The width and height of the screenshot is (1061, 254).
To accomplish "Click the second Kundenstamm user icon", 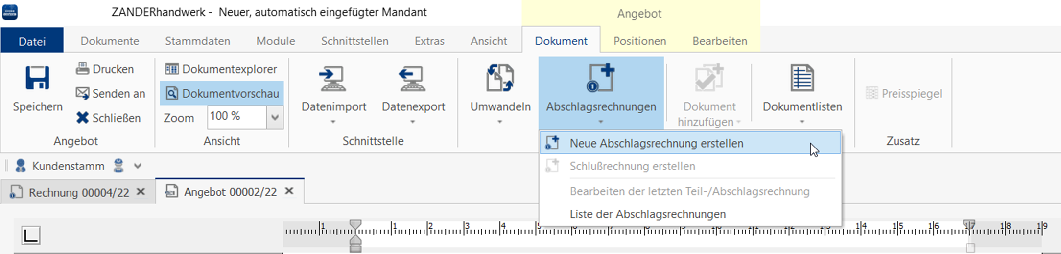I will (118, 166).
